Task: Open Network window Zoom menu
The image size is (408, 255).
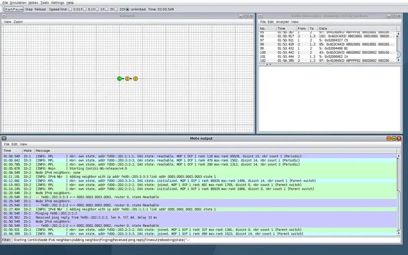Action: 18,22
